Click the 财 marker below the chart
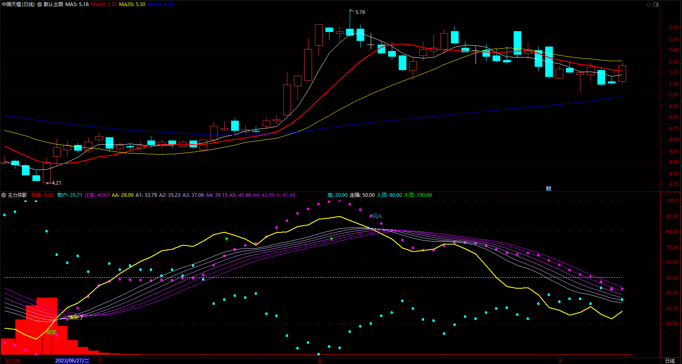Screen dimensions: 682x364 [548, 189]
